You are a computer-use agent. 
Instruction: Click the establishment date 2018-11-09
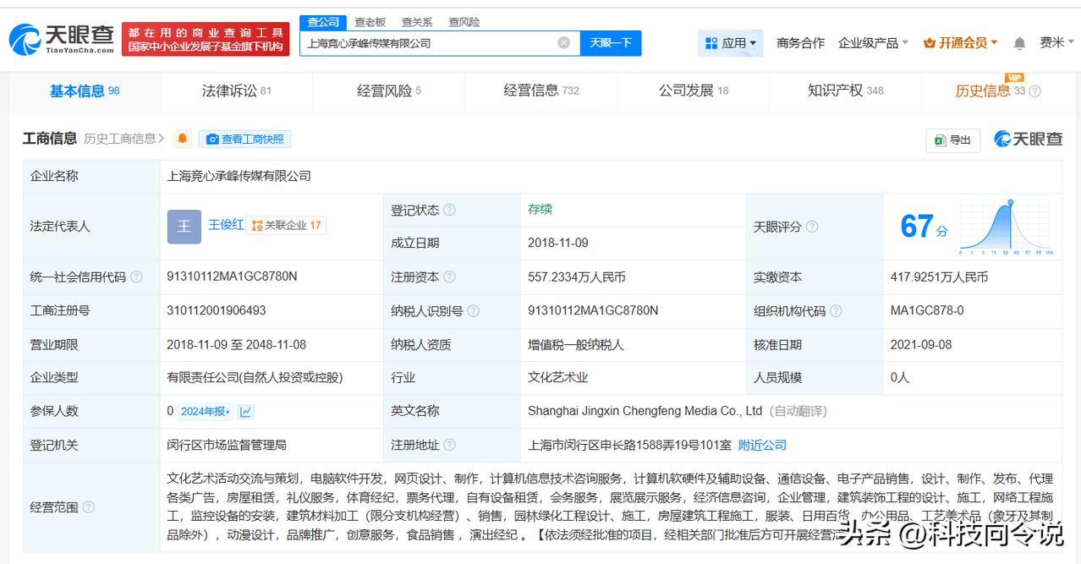pyautogui.click(x=558, y=243)
